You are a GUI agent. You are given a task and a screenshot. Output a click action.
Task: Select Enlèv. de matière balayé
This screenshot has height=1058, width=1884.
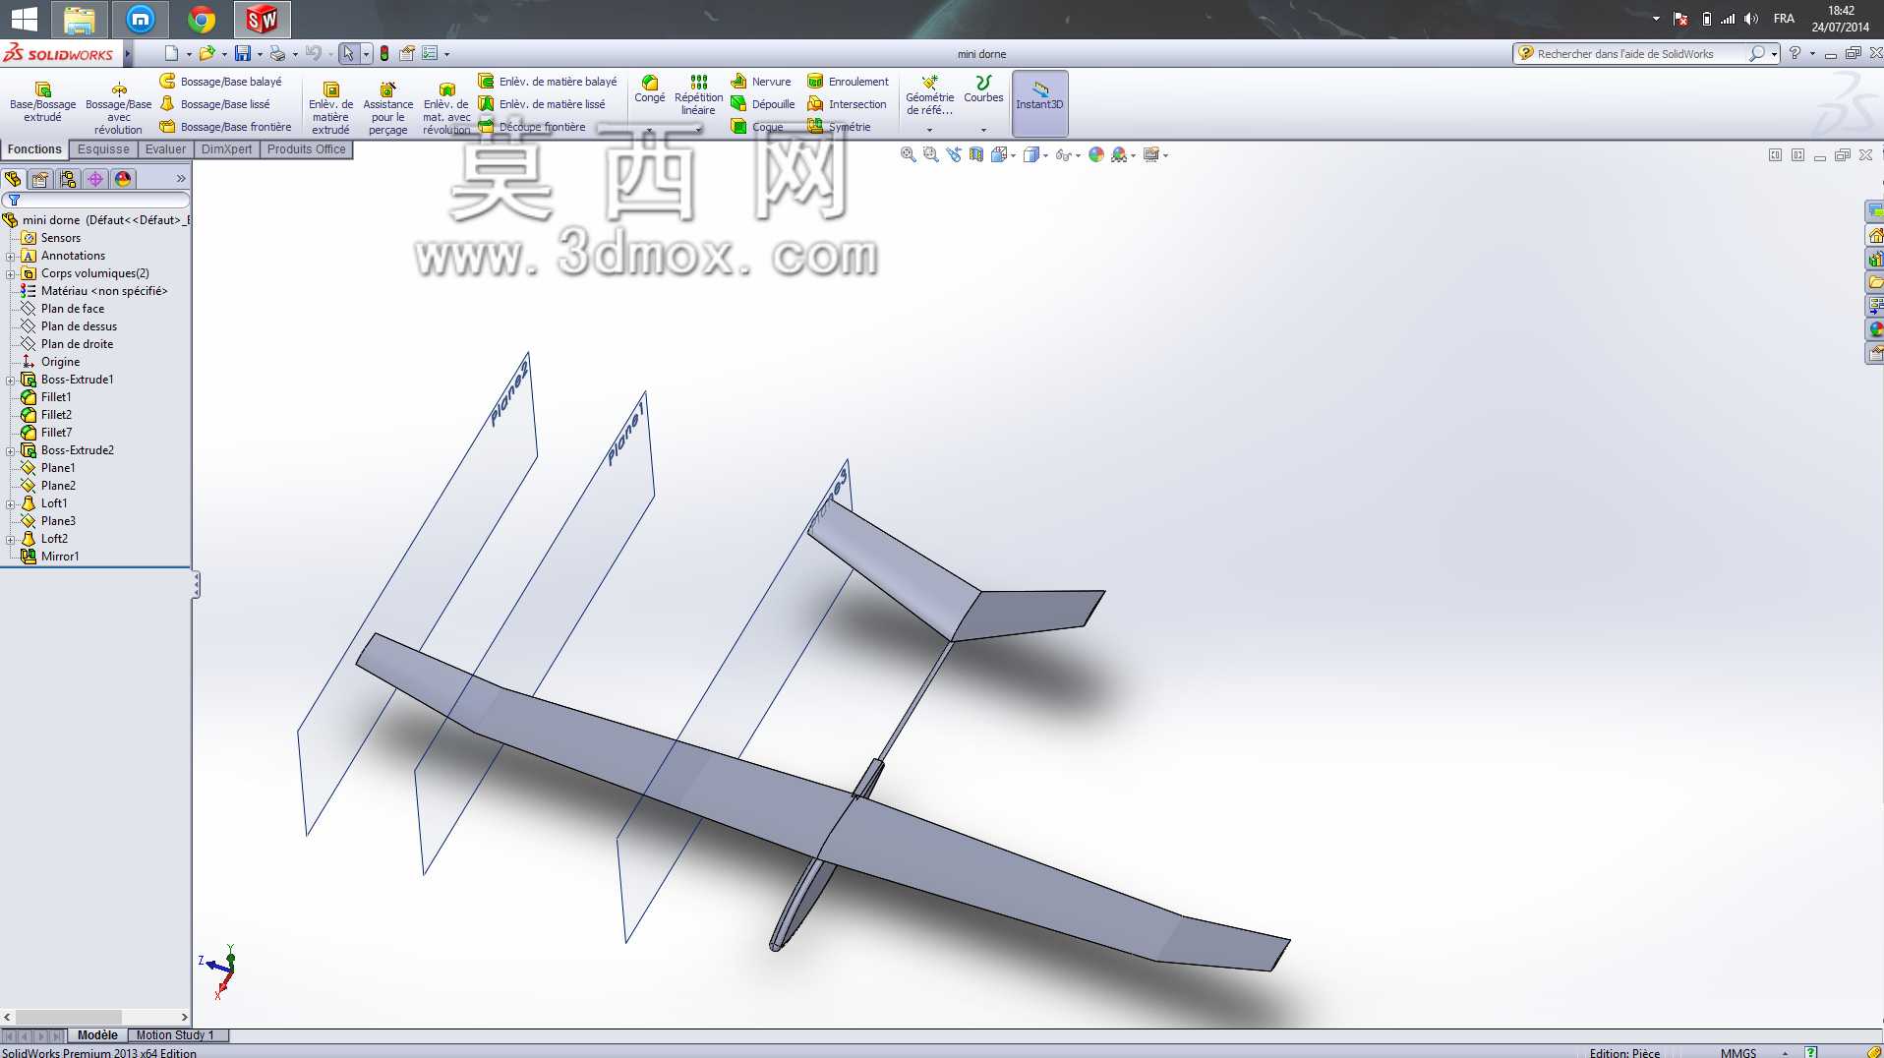coord(548,82)
